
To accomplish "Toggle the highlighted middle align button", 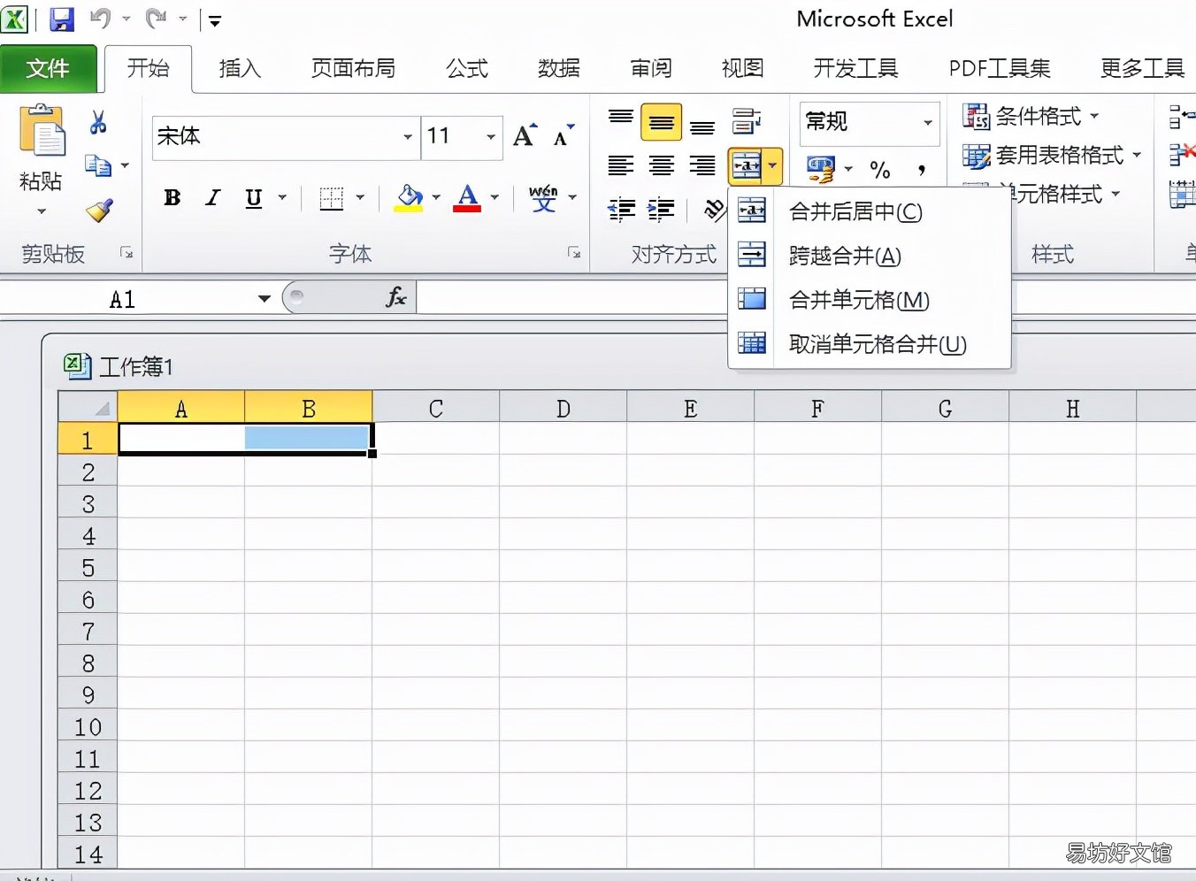I will point(662,122).
